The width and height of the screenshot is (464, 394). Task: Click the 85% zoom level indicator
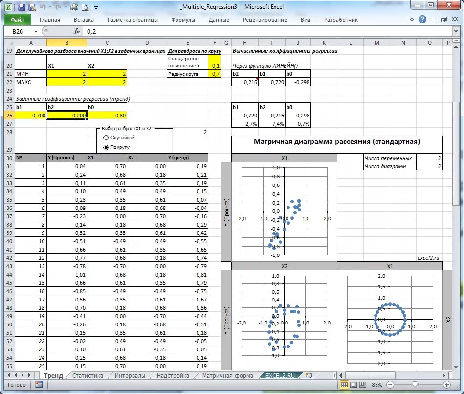(x=376, y=385)
